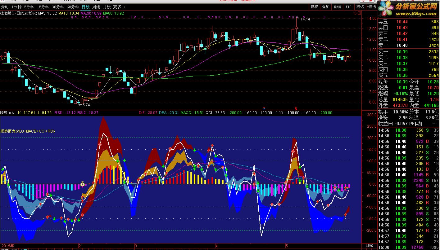Select the 买四 10.36 order row
The image size is (440, 250).
pos(409,69)
